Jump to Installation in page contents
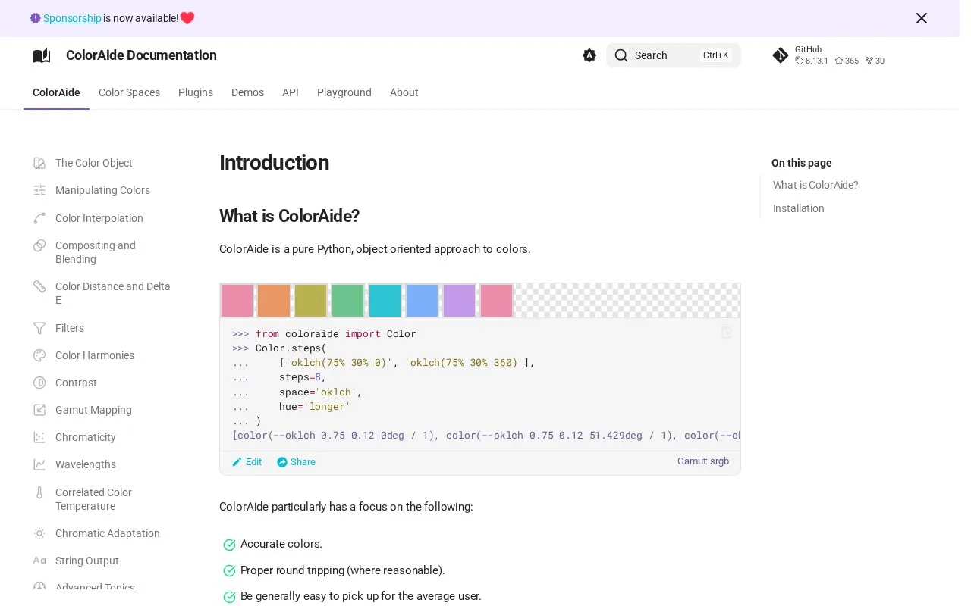This screenshot has height=606, width=971. tap(799, 208)
